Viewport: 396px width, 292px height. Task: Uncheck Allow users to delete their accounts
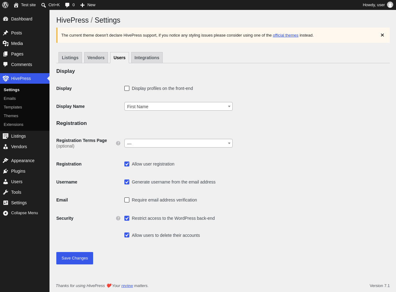coord(127,235)
